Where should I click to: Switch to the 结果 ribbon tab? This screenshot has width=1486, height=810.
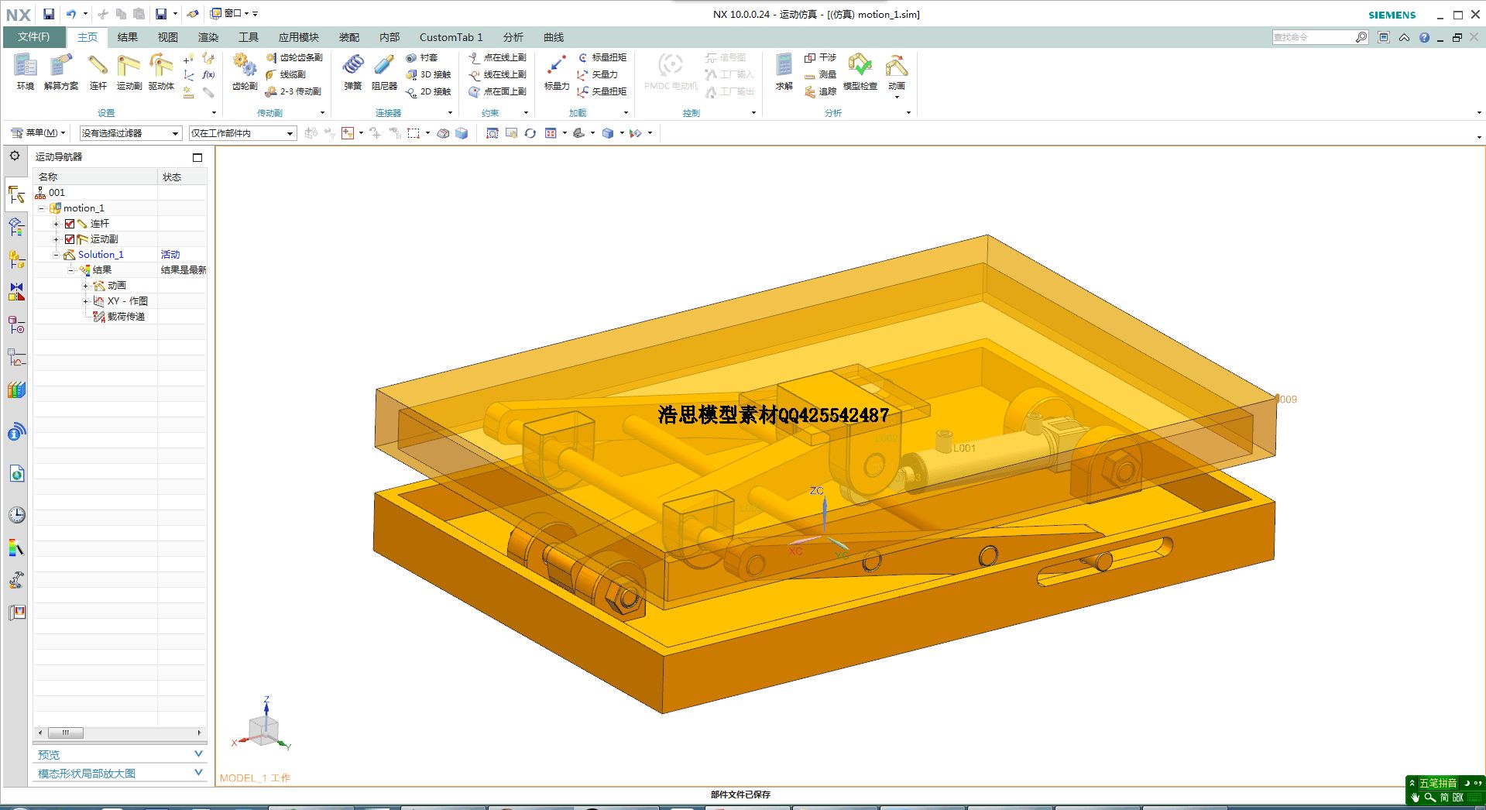(128, 37)
